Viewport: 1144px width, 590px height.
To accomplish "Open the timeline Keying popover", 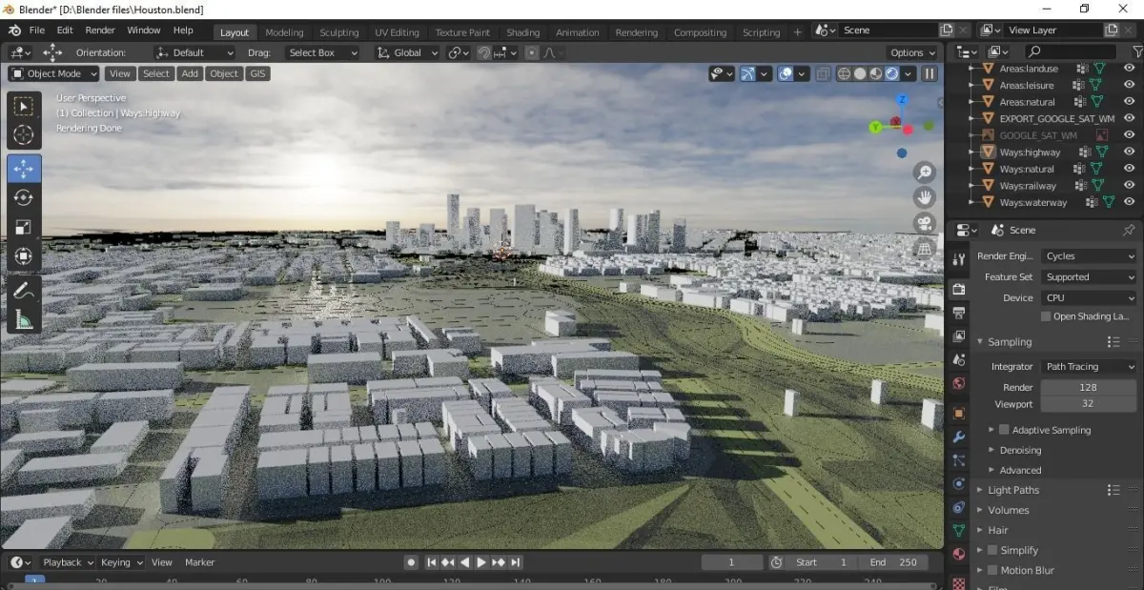I will click(121, 562).
